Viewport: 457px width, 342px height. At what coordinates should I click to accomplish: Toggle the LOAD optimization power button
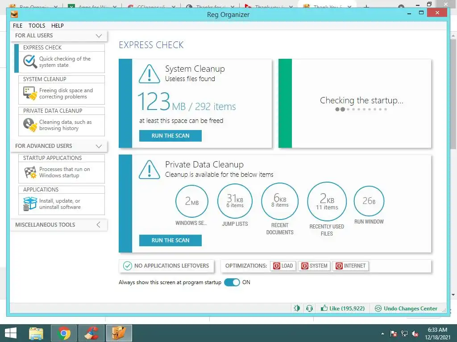(x=283, y=266)
